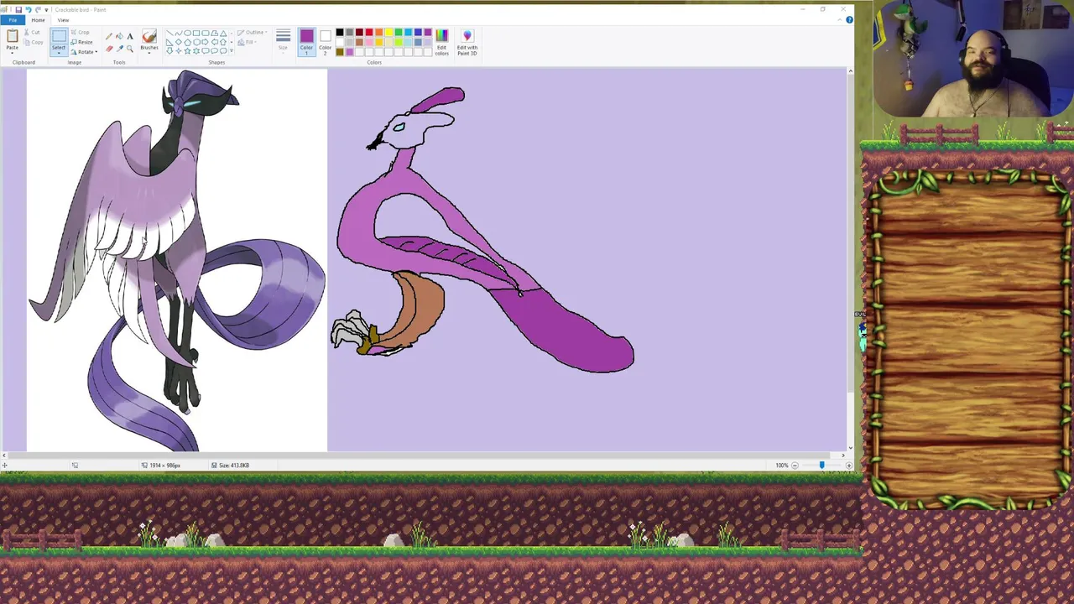Click the Brushes tool icon
This screenshot has width=1074, height=604.
(149, 36)
